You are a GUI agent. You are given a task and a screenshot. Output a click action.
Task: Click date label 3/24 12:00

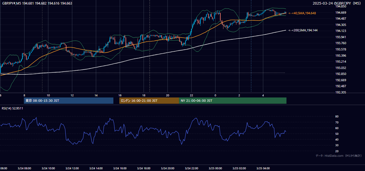click(x=72, y=168)
